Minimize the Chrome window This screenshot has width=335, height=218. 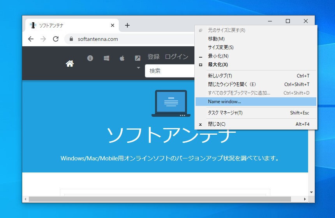270,21
